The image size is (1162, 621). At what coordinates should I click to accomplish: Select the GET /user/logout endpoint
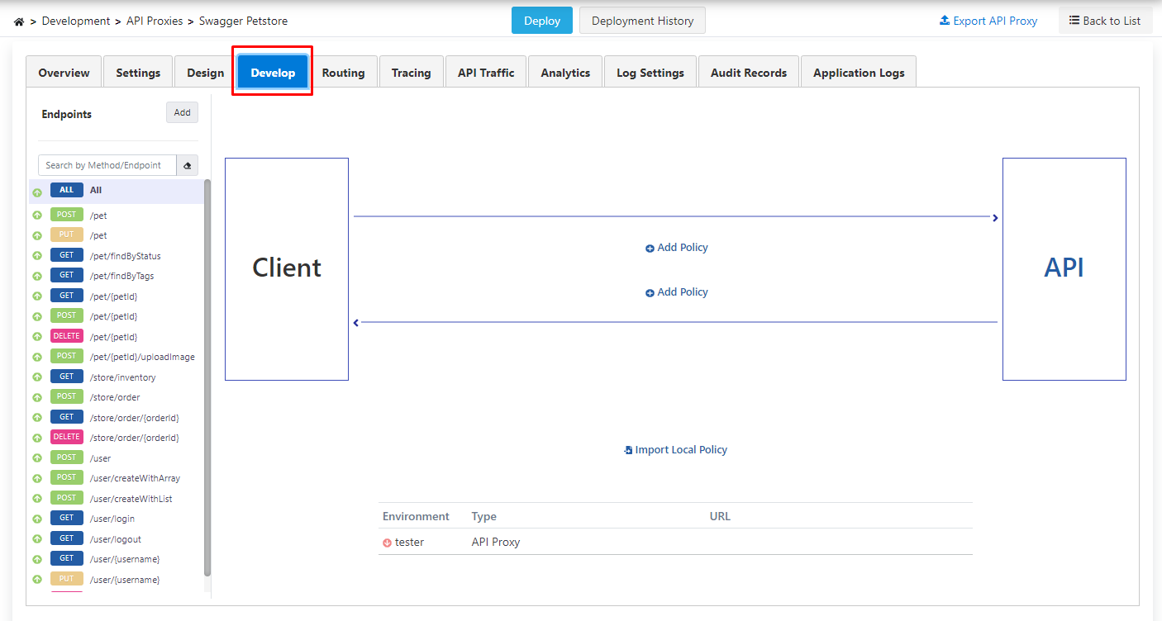click(115, 539)
